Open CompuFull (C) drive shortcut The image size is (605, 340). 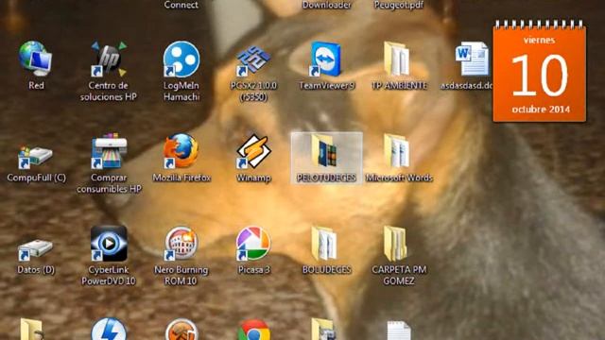pyautogui.click(x=36, y=158)
